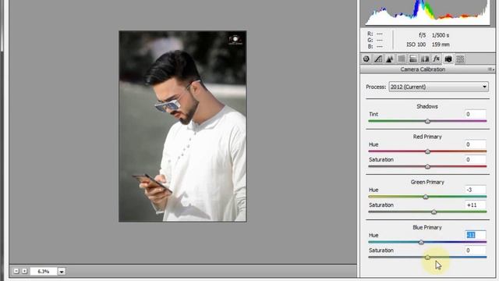
Task: Click the zoom out minus button
Action: tap(16, 271)
